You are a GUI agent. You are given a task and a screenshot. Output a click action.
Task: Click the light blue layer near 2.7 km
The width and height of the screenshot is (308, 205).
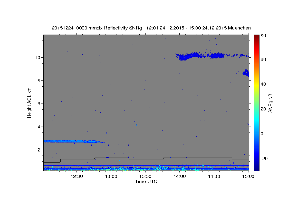[75, 141]
